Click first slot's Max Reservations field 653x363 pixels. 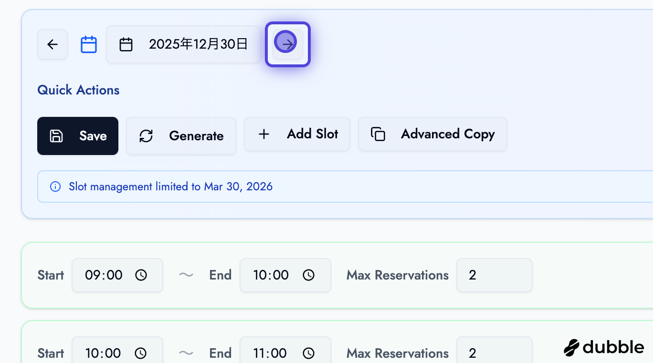click(x=494, y=275)
